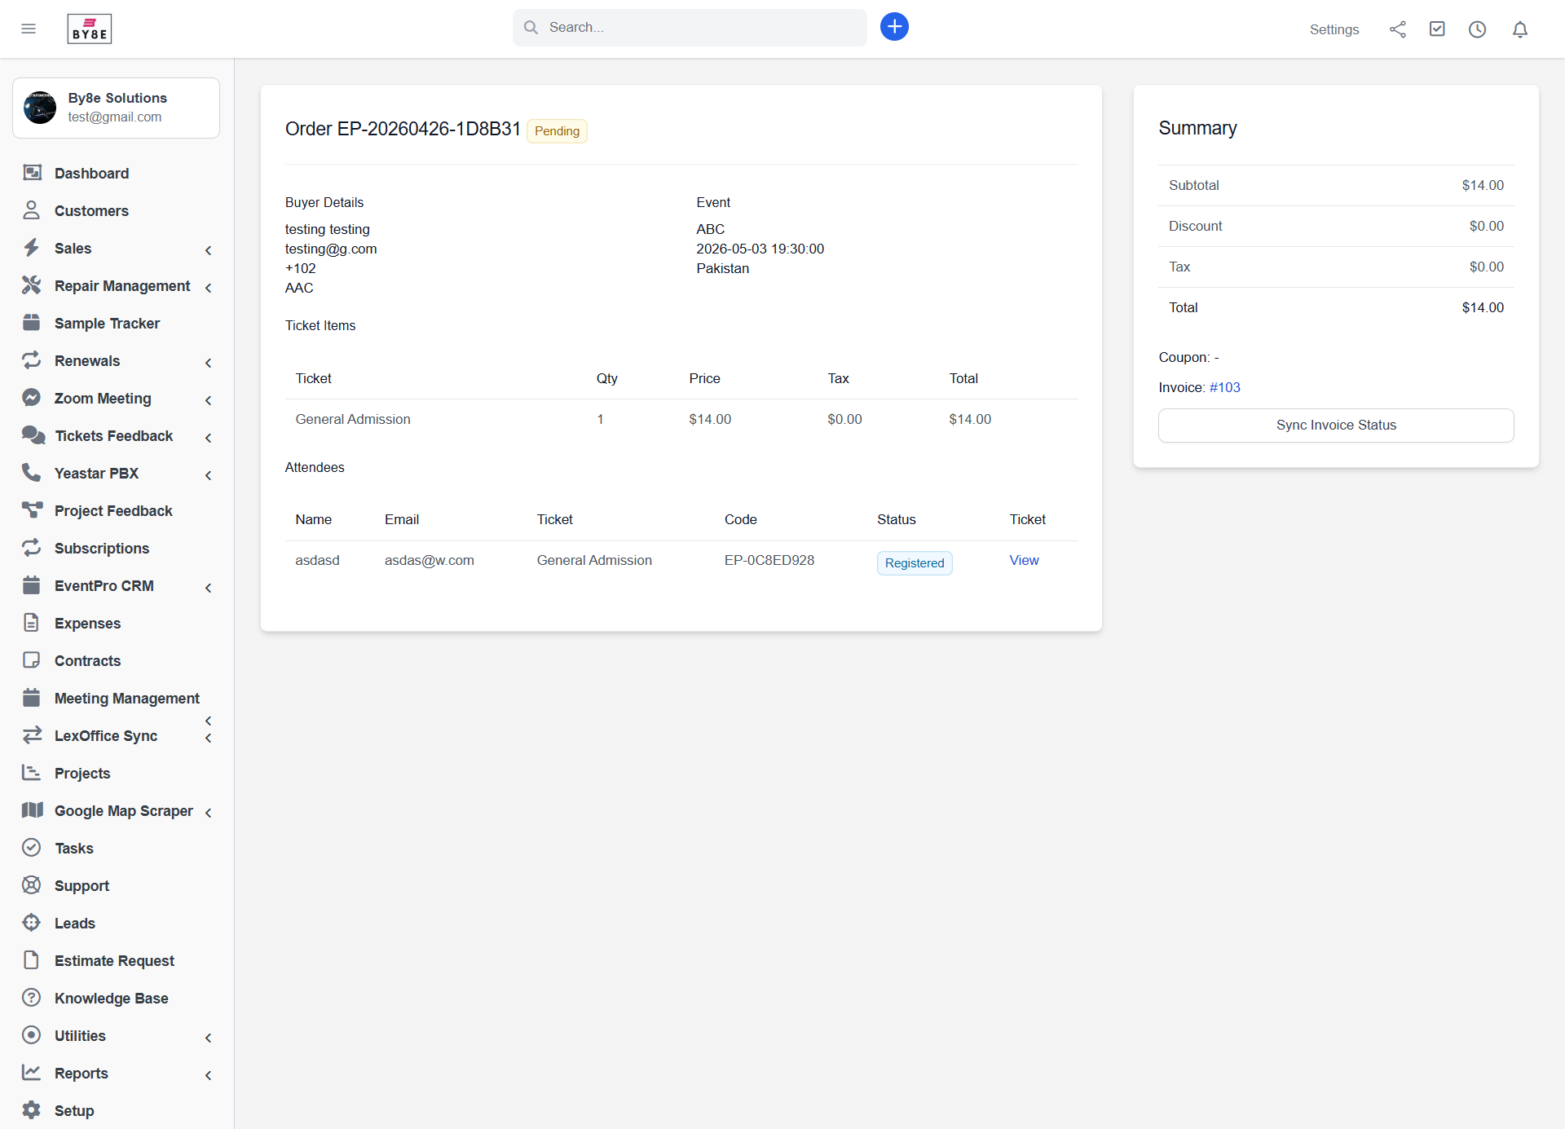Viewport: 1565px width, 1129px height.
Task: Click into the Search field
Action: pos(701,28)
